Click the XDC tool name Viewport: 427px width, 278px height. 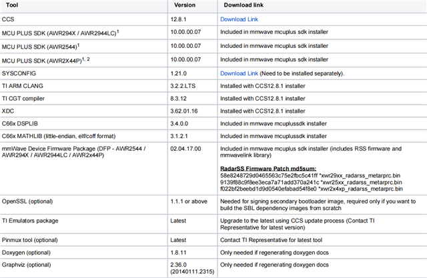pos(8,111)
